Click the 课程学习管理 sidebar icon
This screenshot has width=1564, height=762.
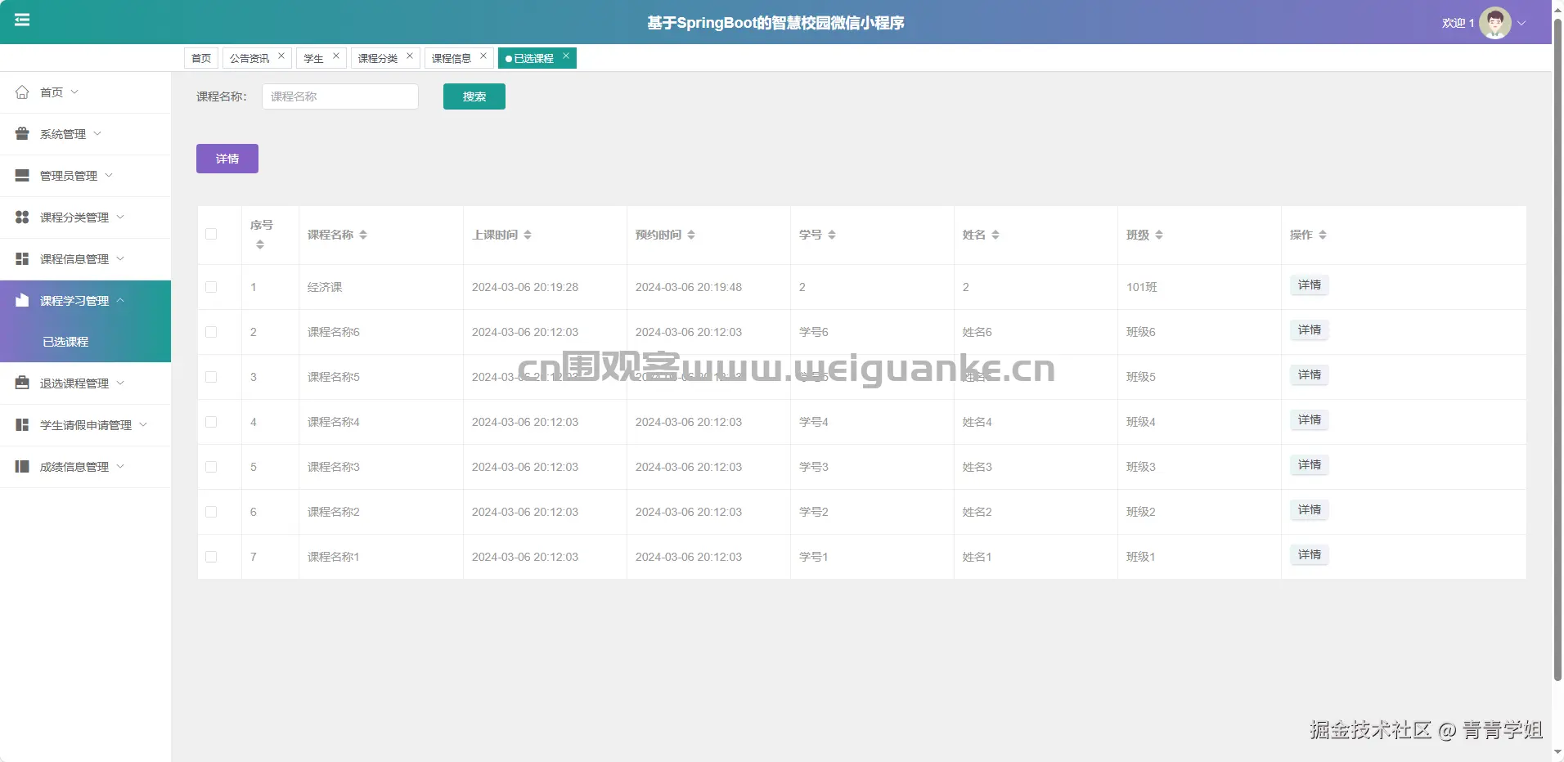pyautogui.click(x=22, y=301)
